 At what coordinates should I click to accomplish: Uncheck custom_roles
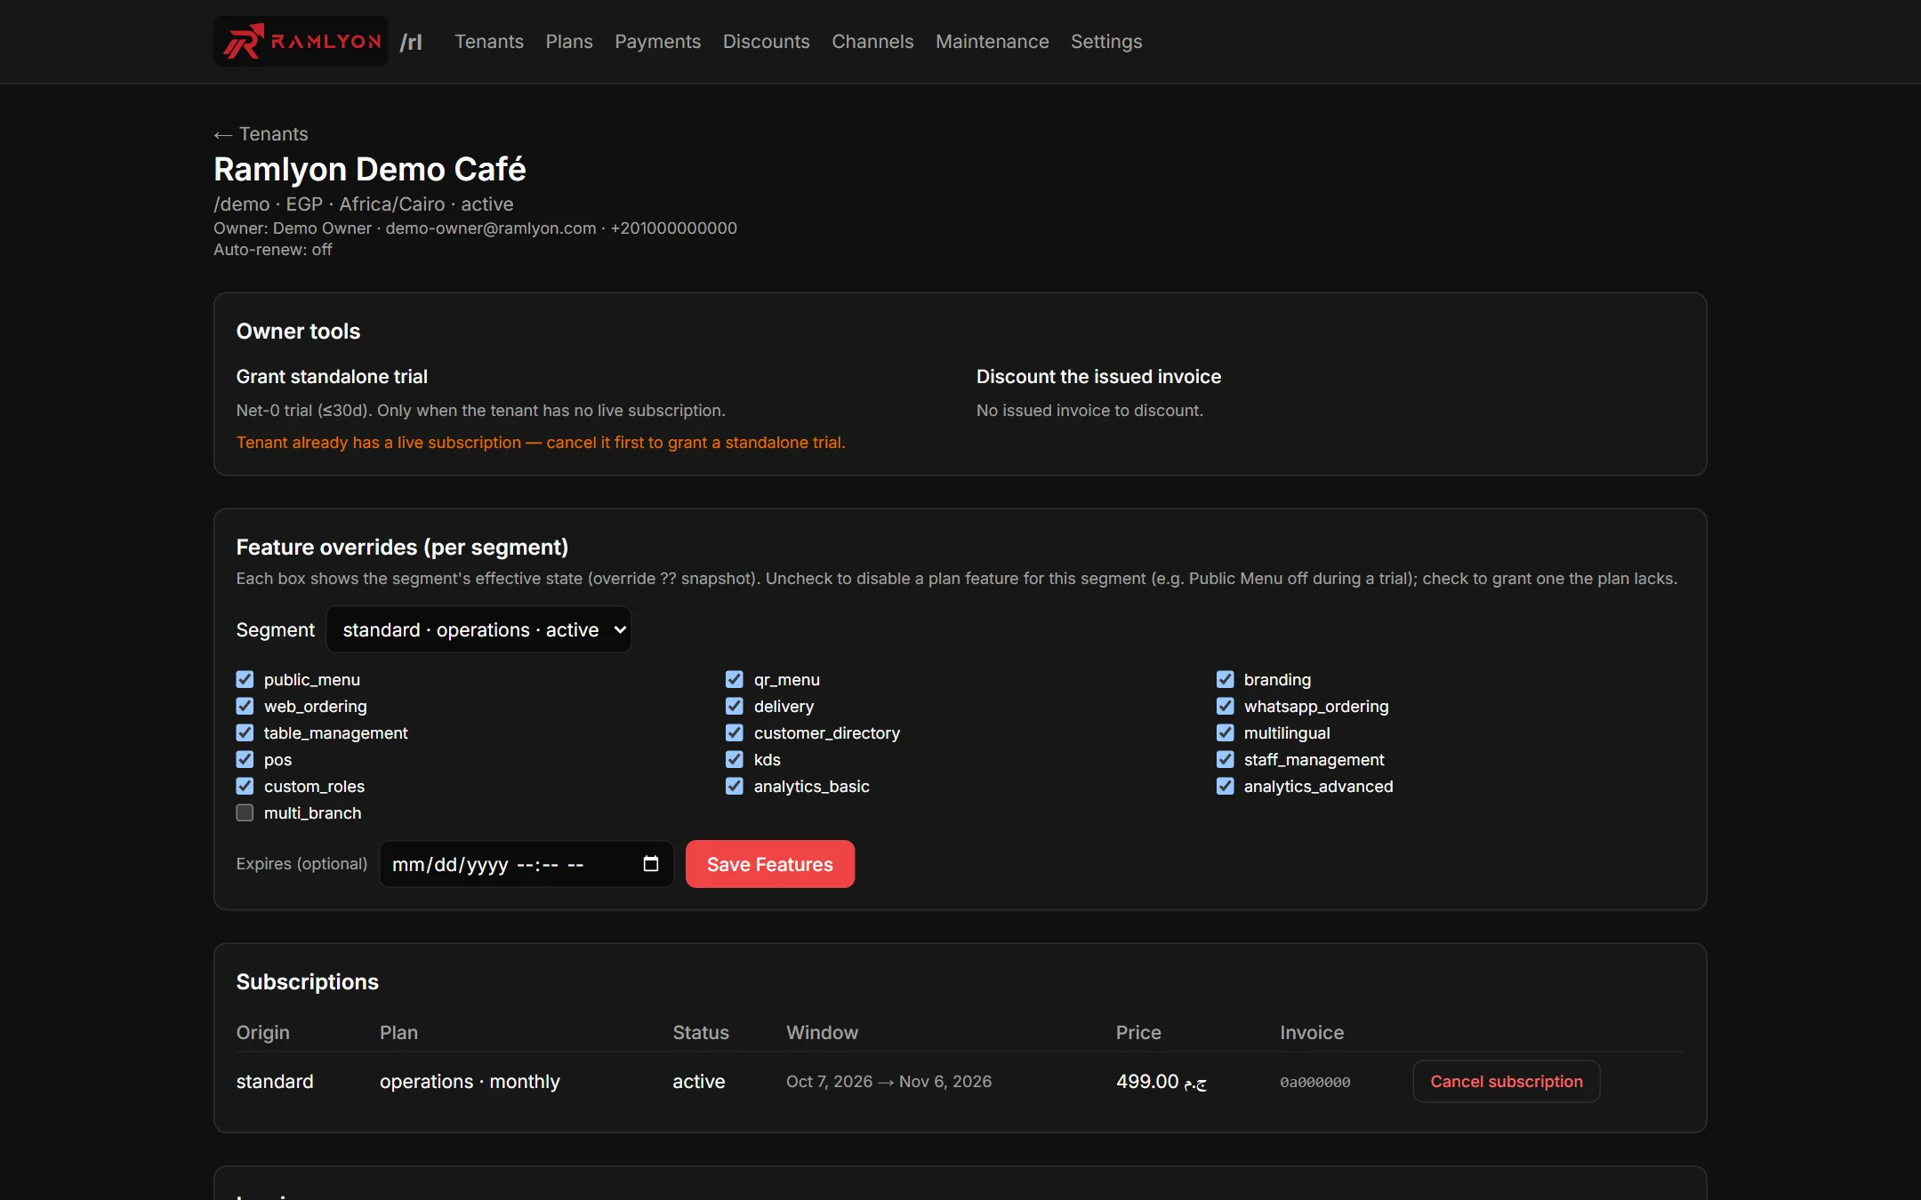(x=245, y=786)
